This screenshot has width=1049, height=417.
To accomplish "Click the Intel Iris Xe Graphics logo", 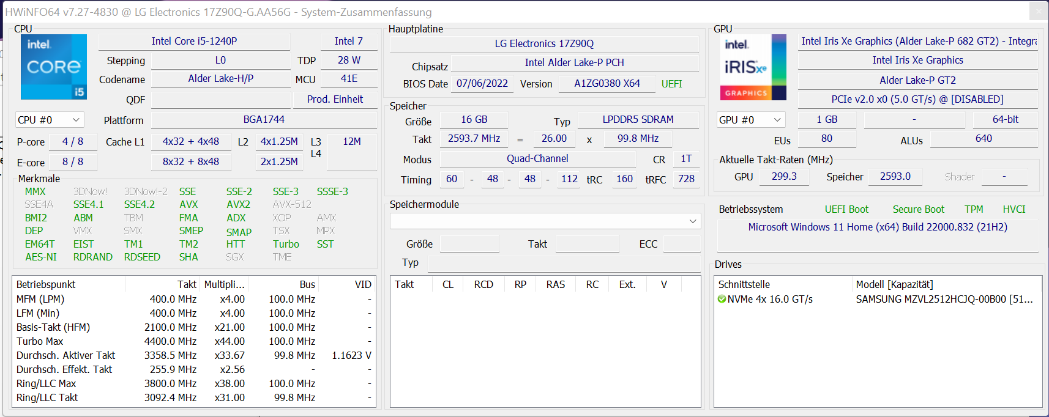I will (753, 67).
